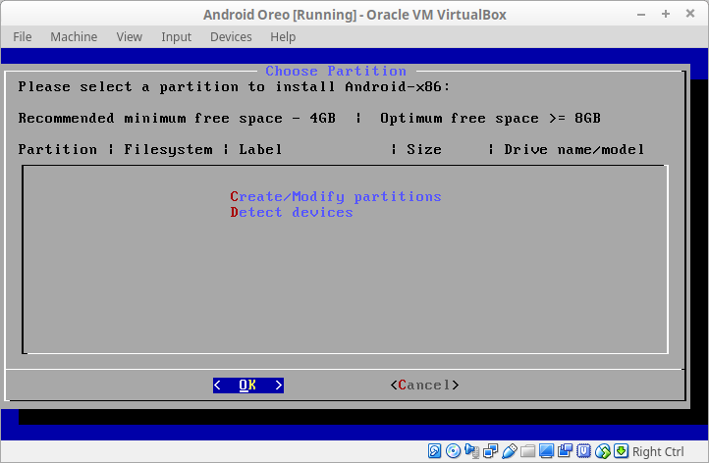Click the Size column header
Viewport: 709px width, 463px height.
point(424,149)
